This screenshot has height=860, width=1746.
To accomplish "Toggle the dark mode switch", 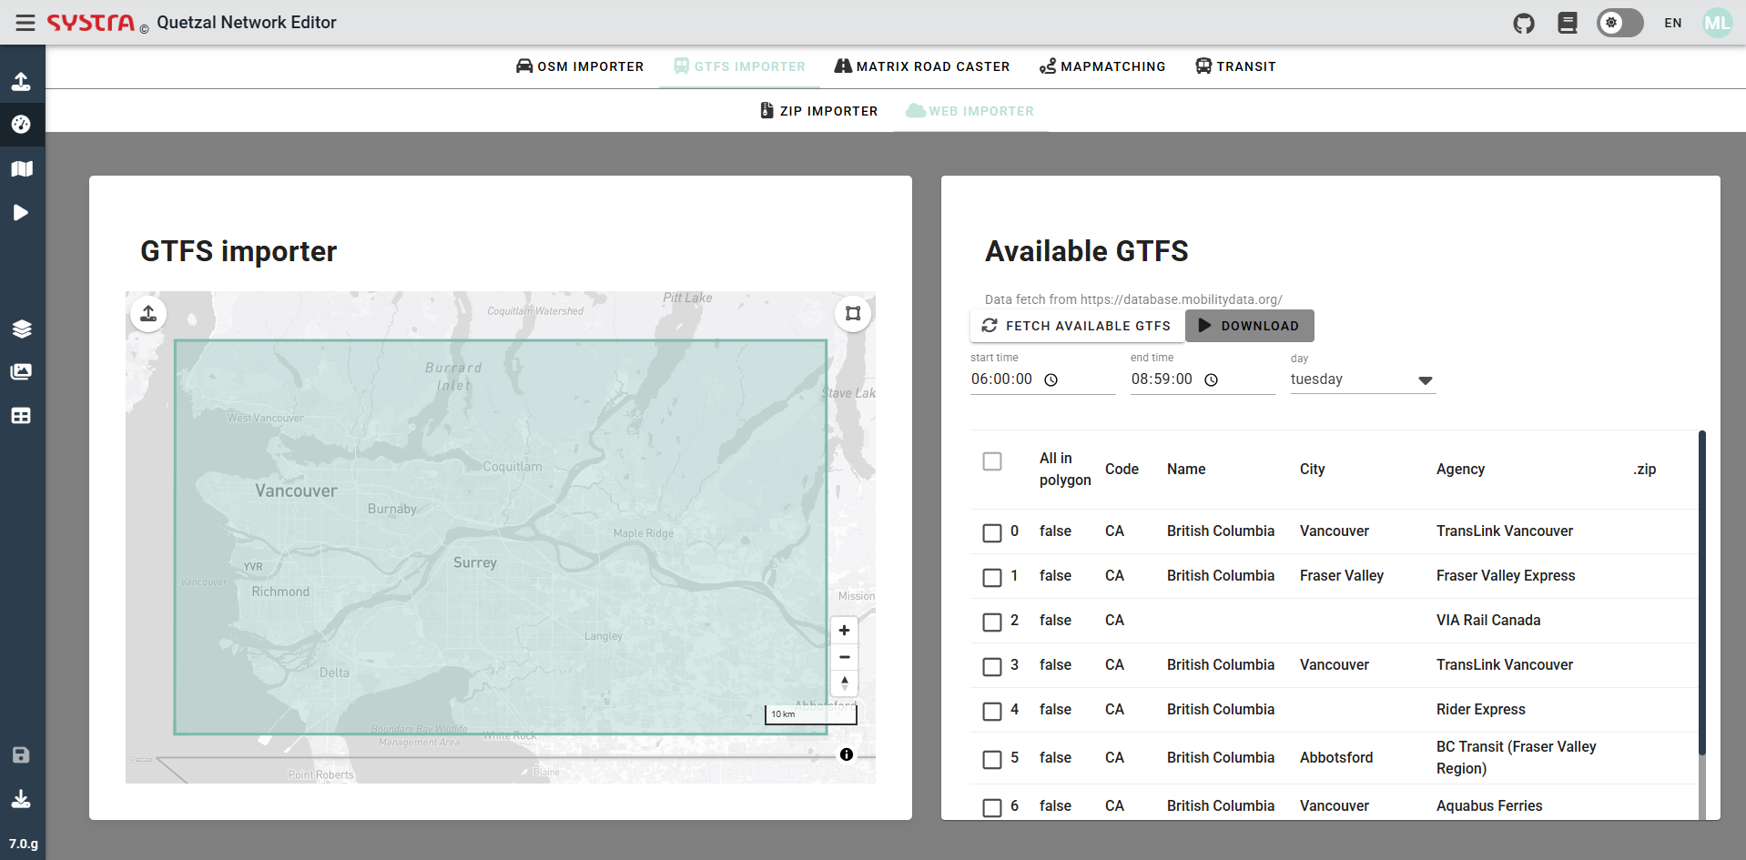I will (1620, 23).
